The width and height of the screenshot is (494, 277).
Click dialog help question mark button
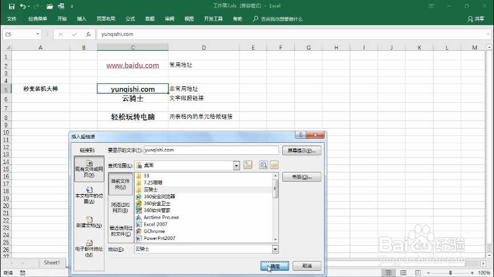coord(301,135)
